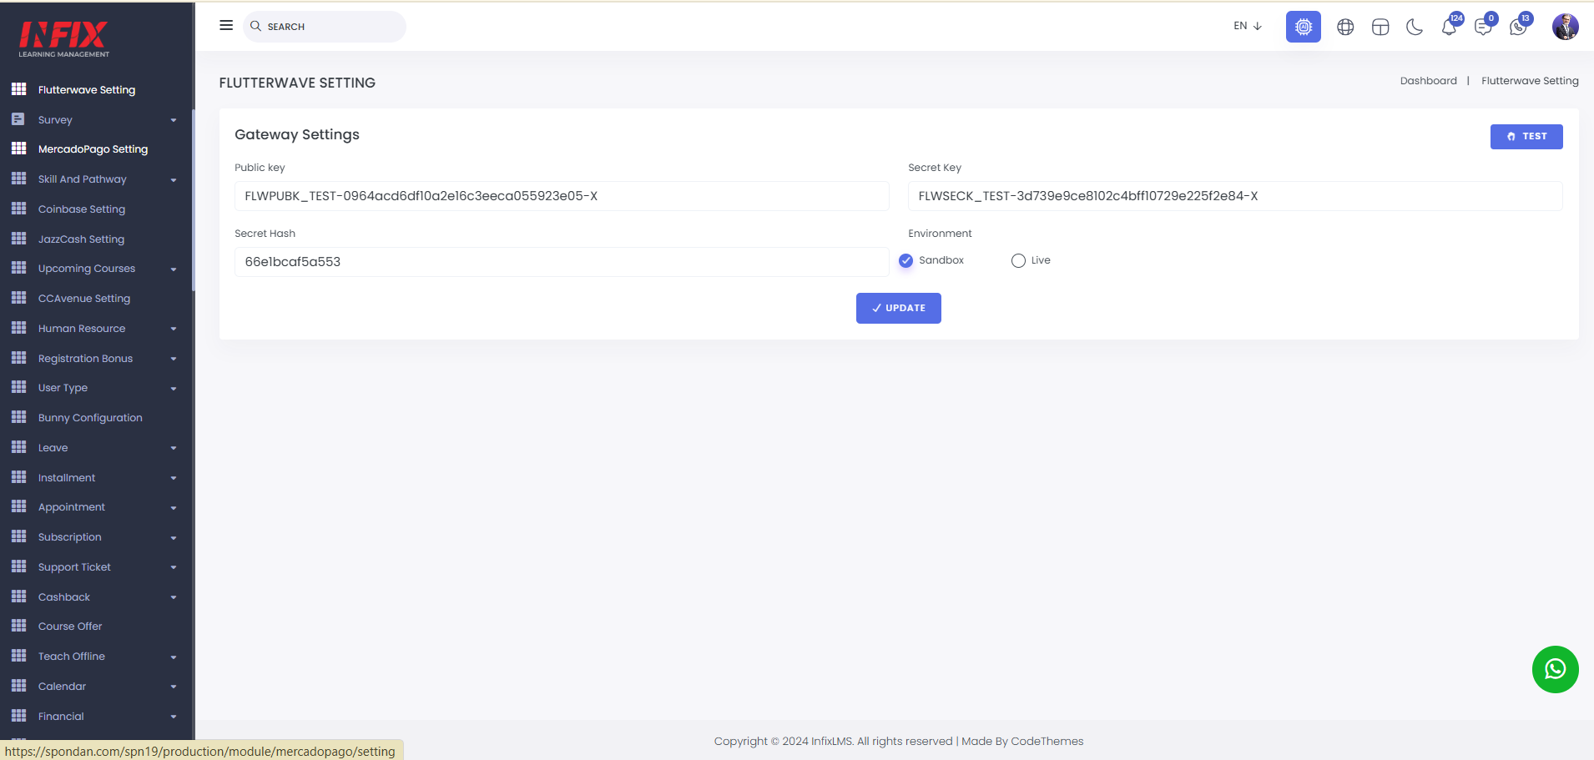Click the floating green WhatsApp button

tap(1556, 669)
